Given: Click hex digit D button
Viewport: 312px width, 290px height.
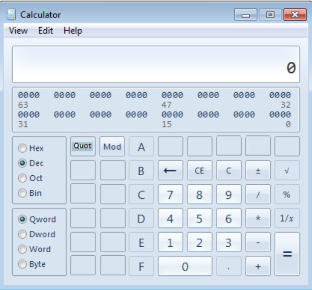Looking at the screenshot, I should coord(141,218).
